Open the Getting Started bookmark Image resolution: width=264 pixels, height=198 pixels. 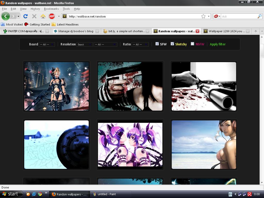coord(37,24)
